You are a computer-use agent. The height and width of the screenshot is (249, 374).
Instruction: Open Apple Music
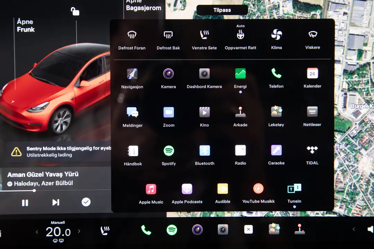151,194
